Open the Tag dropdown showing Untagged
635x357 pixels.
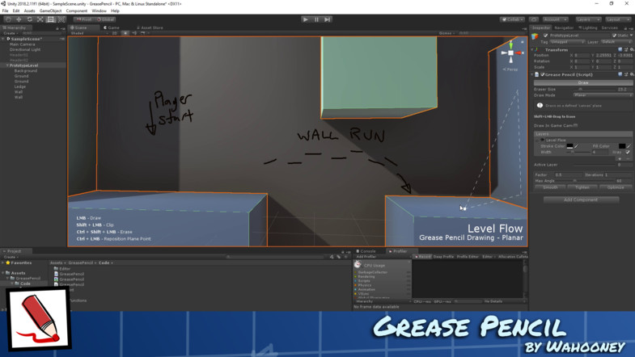click(x=567, y=42)
